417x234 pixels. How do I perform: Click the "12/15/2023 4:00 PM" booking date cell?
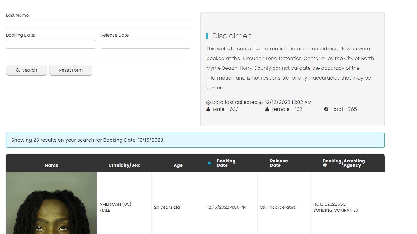[227, 207]
